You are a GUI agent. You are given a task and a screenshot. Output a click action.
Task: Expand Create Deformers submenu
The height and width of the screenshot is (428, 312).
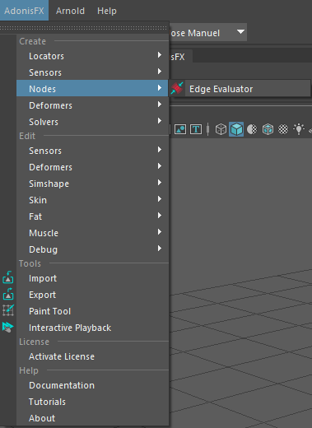point(92,105)
